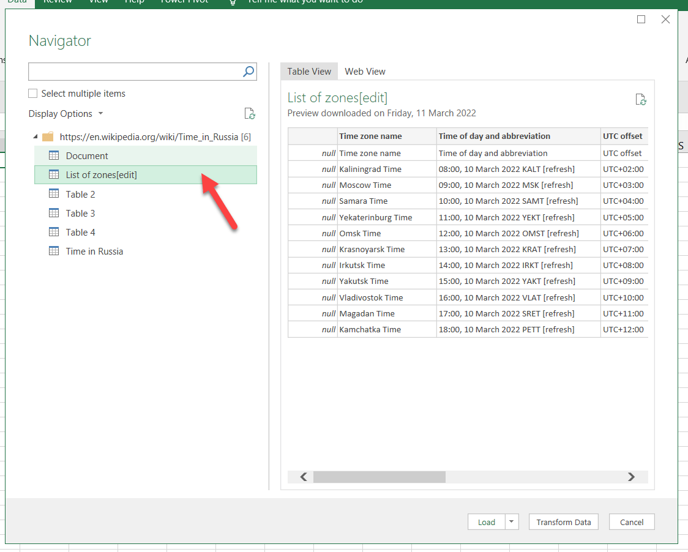
Task: Click the refresh icon beside Display Options
Action: pyautogui.click(x=249, y=113)
